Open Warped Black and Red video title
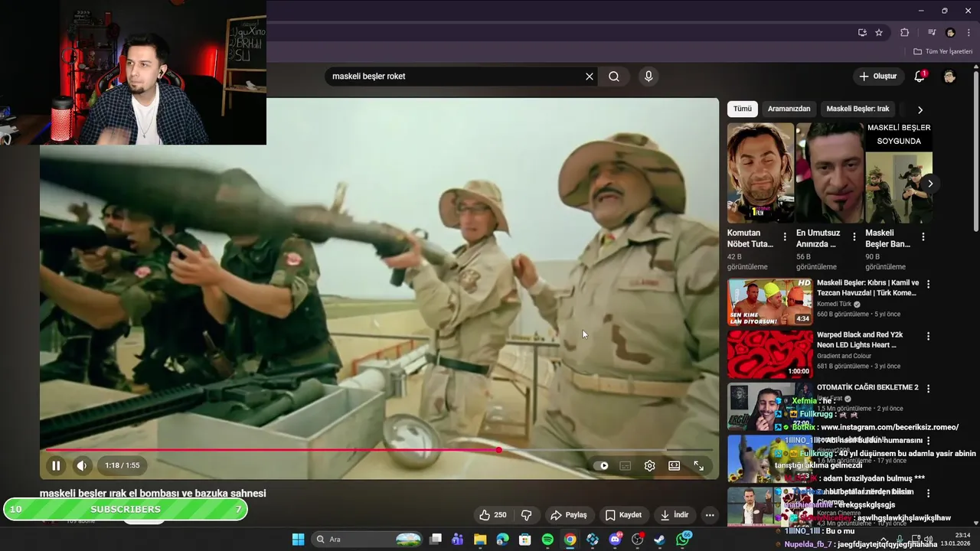Viewport: 980px width, 551px height. coord(860,340)
